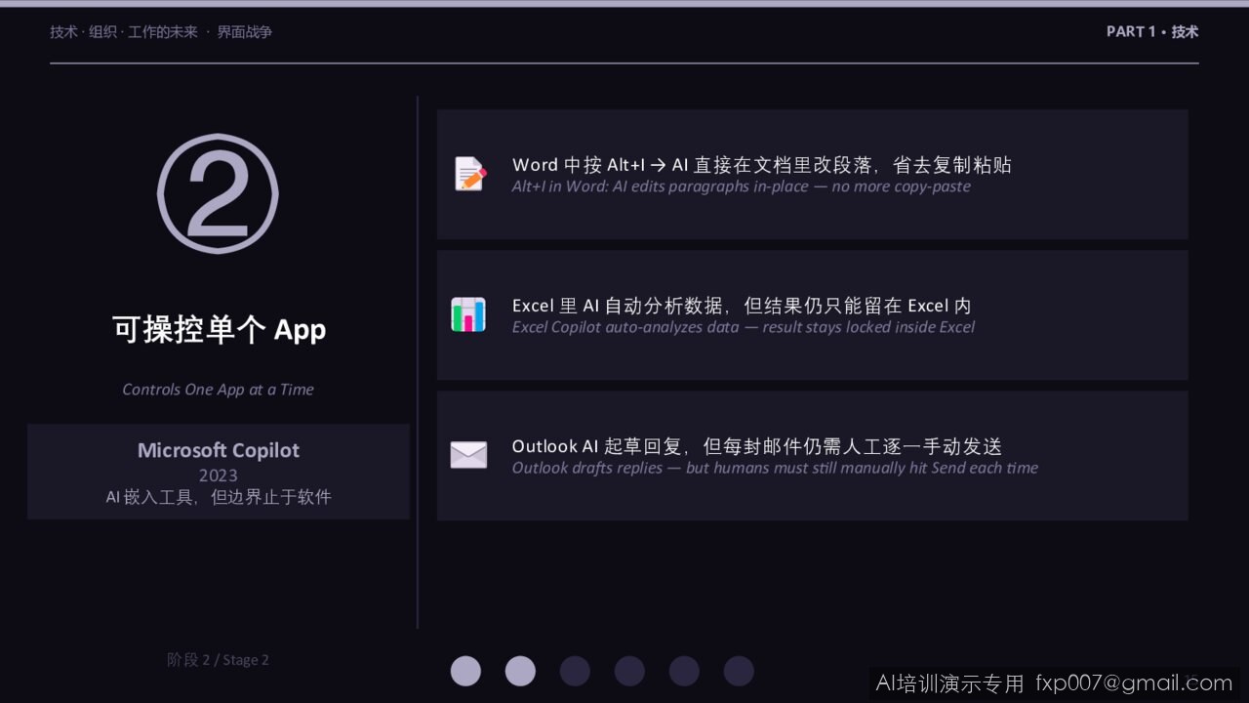The width and height of the screenshot is (1249, 703).
Task: Click the 可操控单个 App title
Action: pos(219,329)
